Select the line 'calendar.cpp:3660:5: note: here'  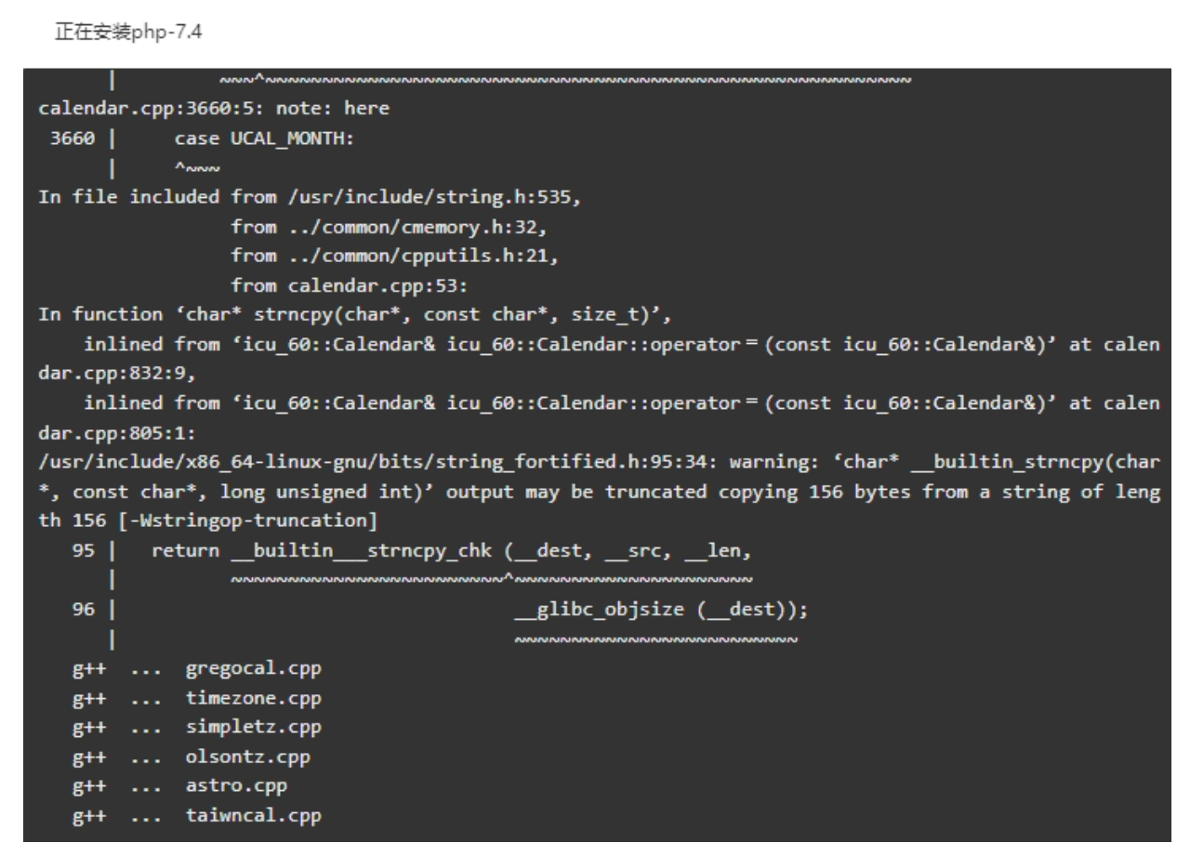point(213,110)
